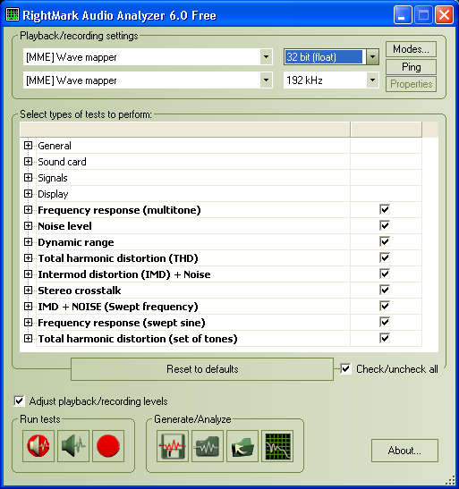Screen dimensions: 459x489
Task: Toggle Frequency response (swept sine) checkbox
Action: click(385, 322)
